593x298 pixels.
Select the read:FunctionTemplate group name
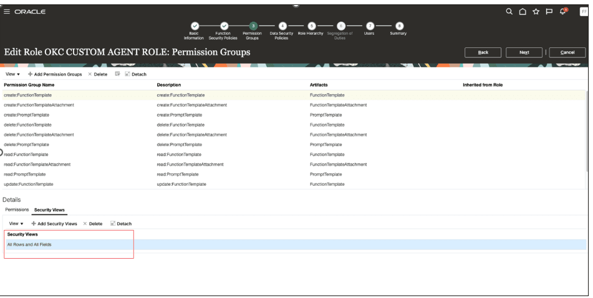tap(26, 154)
